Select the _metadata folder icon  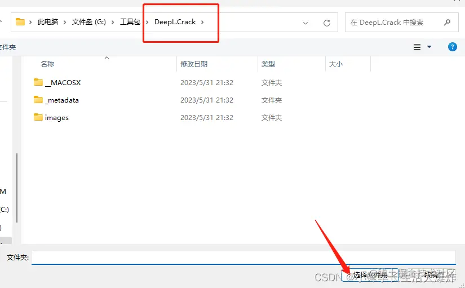coord(38,100)
